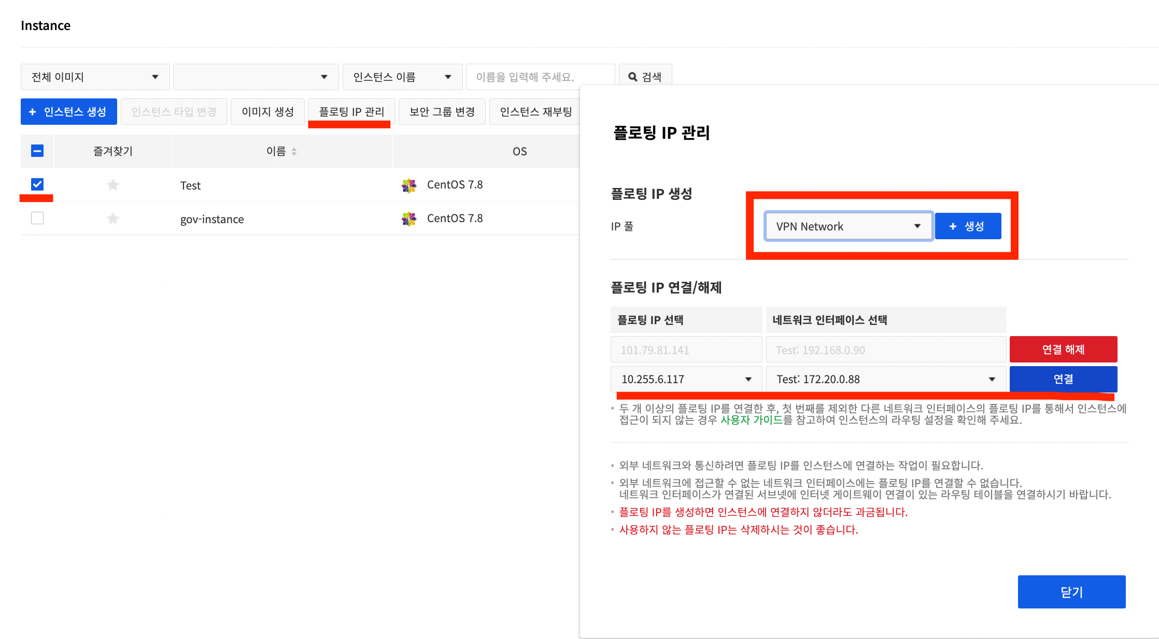Click the blue 연결 button
Screen dimensions: 1159x639
pos(1063,379)
